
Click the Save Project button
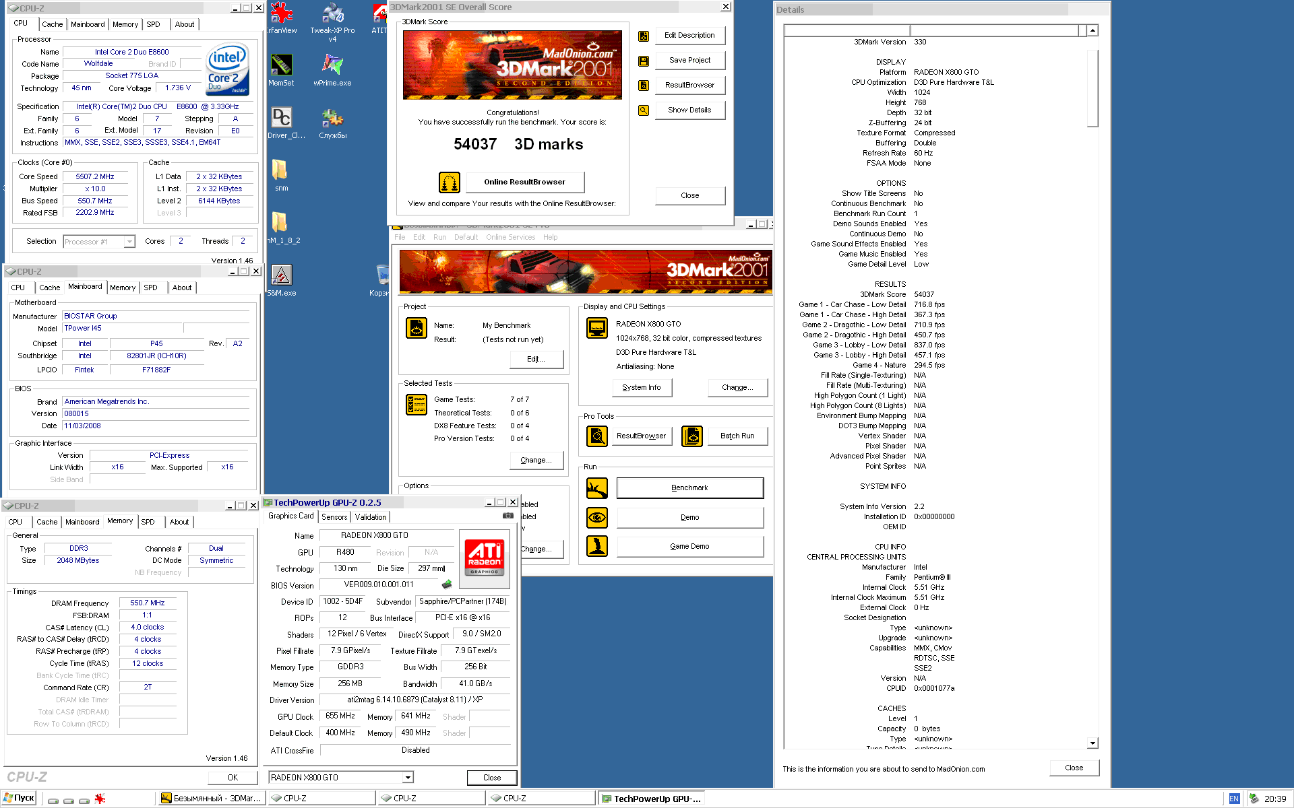[689, 61]
